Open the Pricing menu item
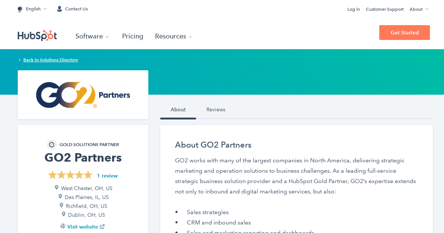The image size is (444, 233). (132, 36)
